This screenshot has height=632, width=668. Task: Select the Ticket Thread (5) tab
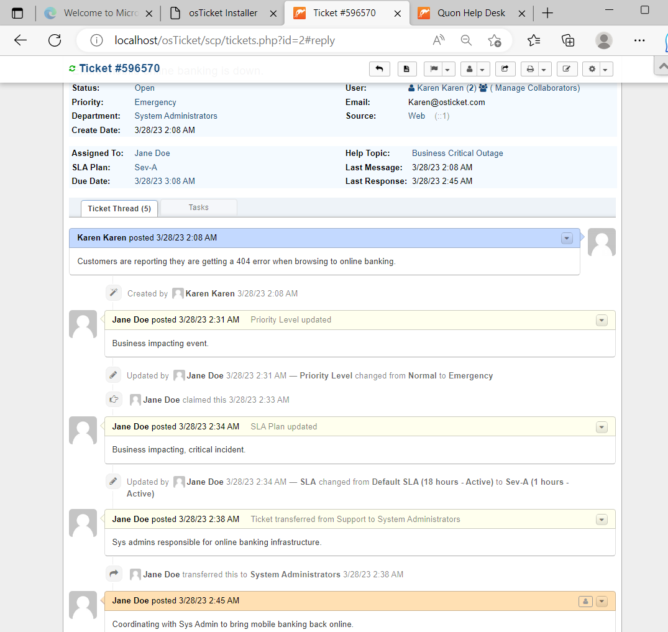pyautogui.click(x=119, y=208)
